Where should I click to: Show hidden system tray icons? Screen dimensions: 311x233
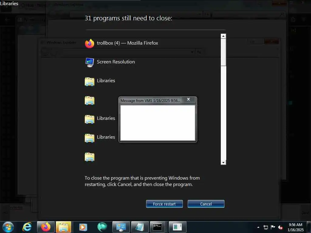point(258,227)
